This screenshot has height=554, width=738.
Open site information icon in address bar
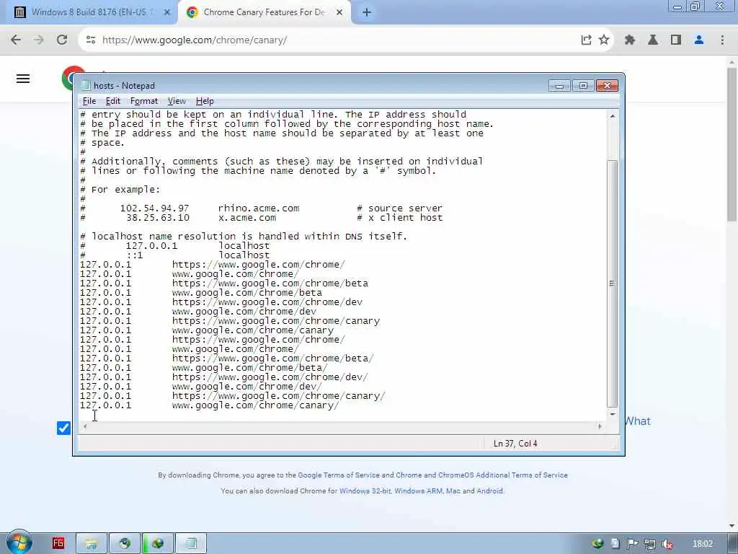pyautogui.click(x=91, y=40)
